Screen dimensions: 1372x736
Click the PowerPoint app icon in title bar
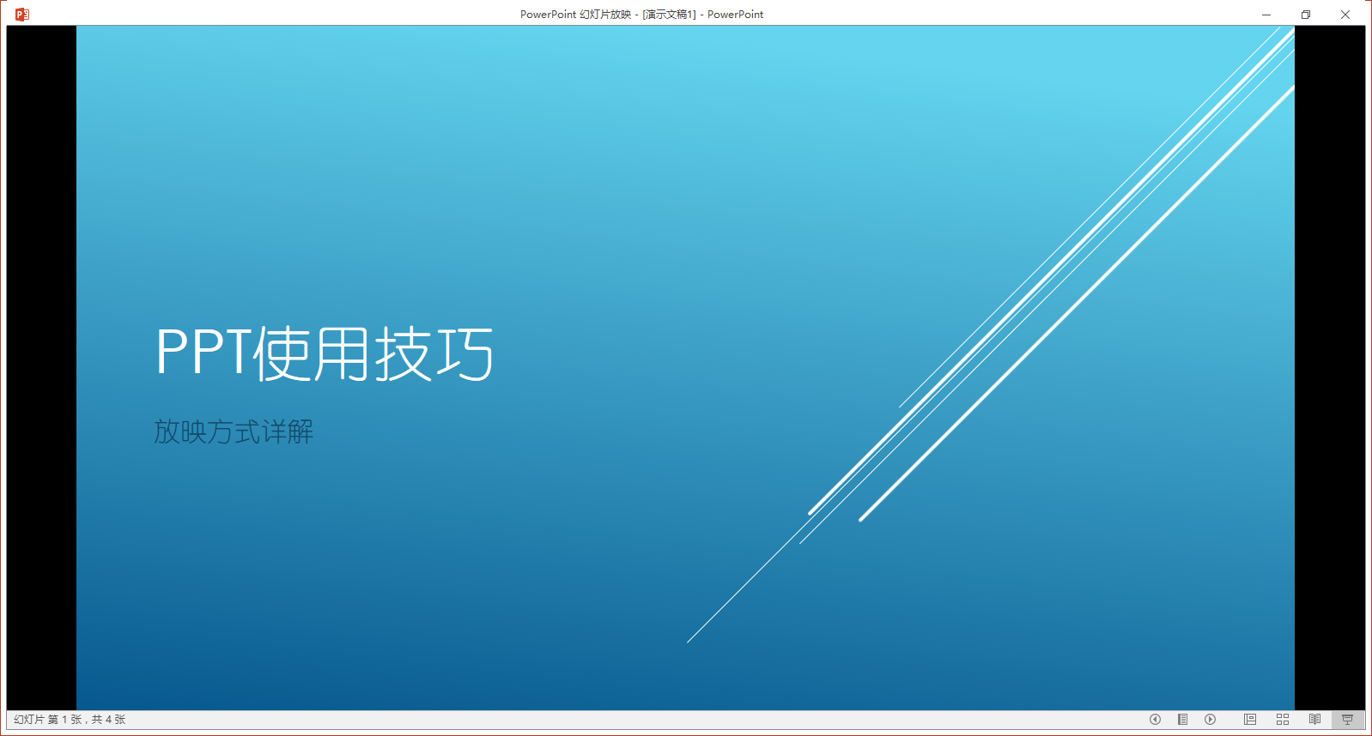point(22,14)
